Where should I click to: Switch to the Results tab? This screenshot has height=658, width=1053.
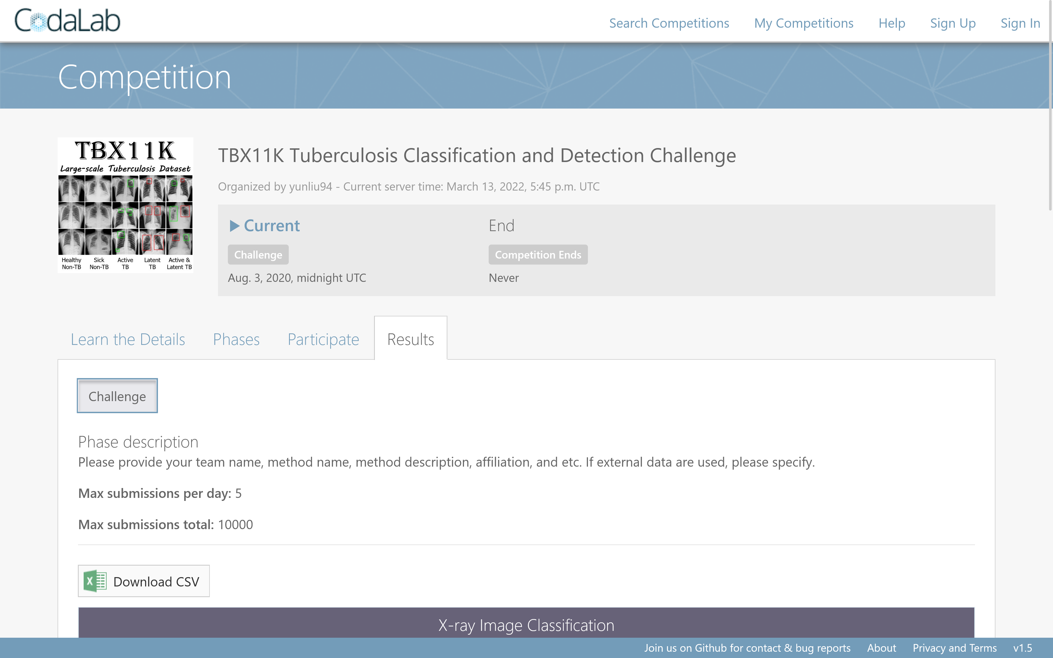pyautogui.click(x=410, y=339)
